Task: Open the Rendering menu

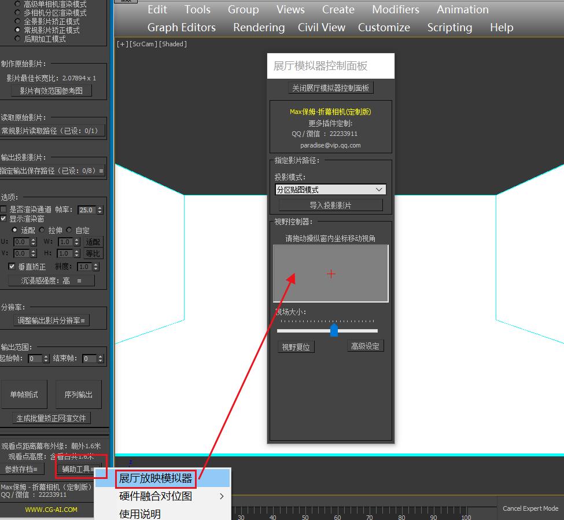Action: 259,28
